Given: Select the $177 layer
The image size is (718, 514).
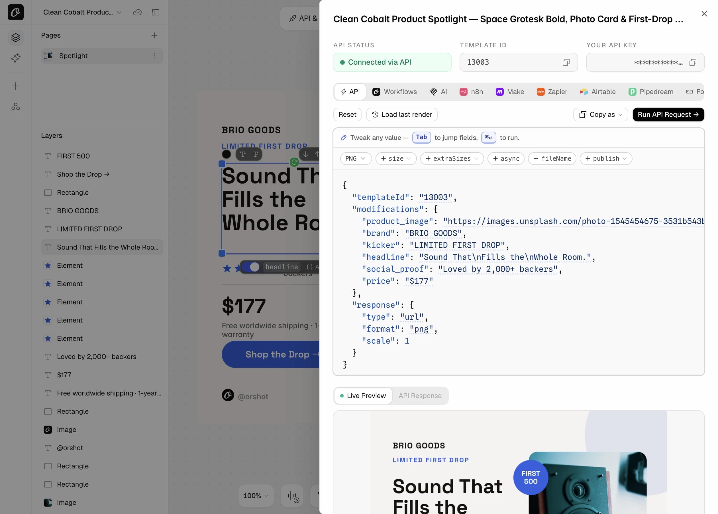Looking at the screenshot, I should coord(102,375).
